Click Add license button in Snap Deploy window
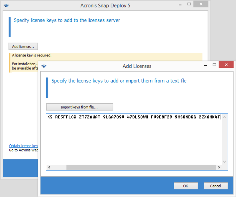236x197 pixels. pos(23,46)
